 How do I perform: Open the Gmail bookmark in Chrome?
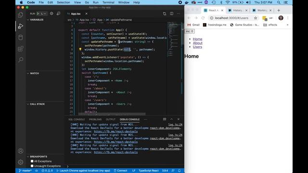[x=193, y=25]
